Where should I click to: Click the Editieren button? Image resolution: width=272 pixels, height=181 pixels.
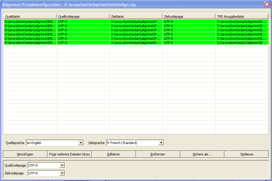click(x=113, y=154)
